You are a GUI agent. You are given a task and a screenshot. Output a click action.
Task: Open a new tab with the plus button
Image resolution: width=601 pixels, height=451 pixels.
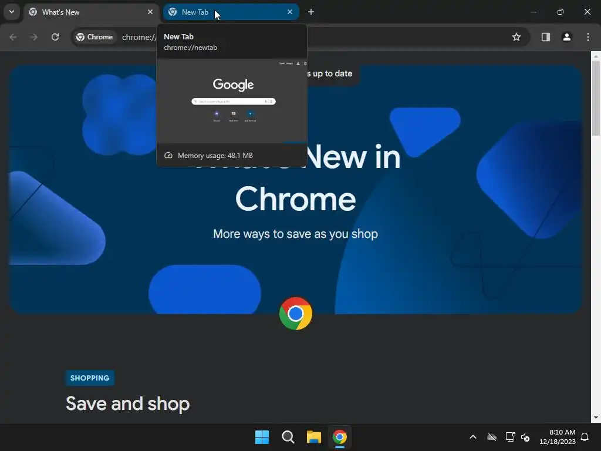[311, 12]
